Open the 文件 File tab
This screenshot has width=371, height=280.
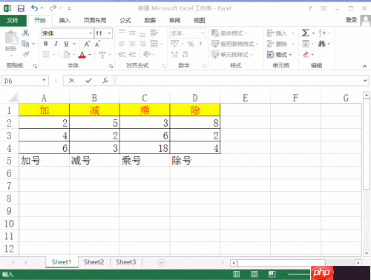(13, 21)
